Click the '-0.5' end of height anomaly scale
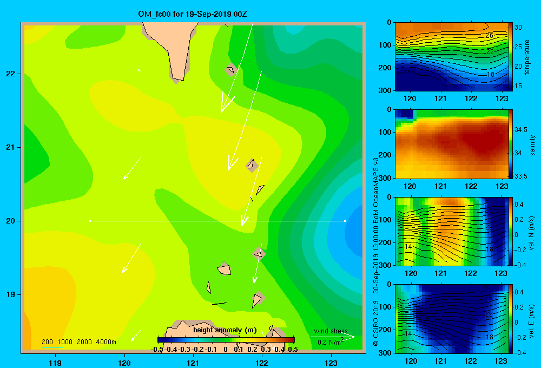541x368 pixels. click(x=157, y=350)
